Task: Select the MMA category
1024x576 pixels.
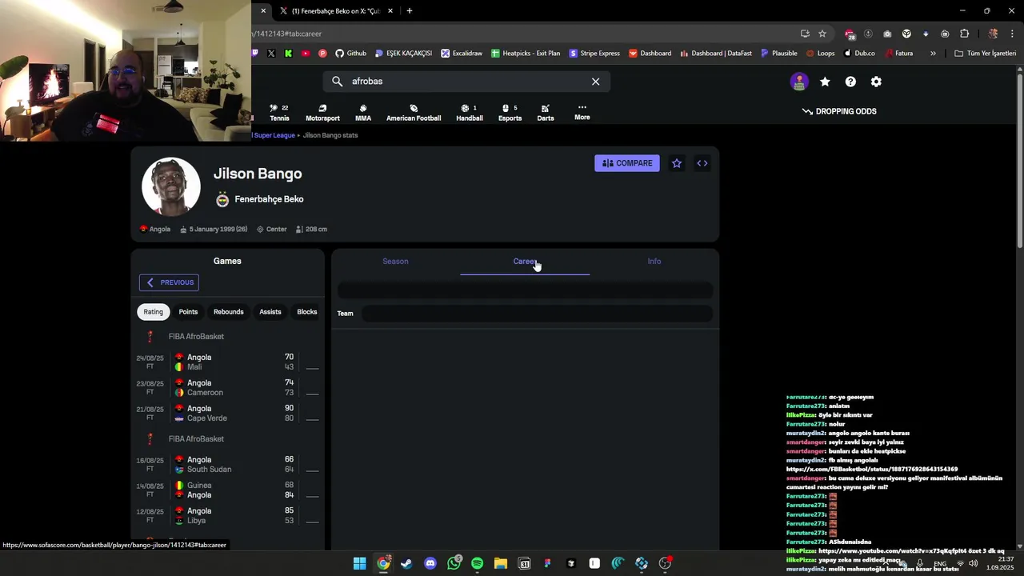Action: pos(363,113)
